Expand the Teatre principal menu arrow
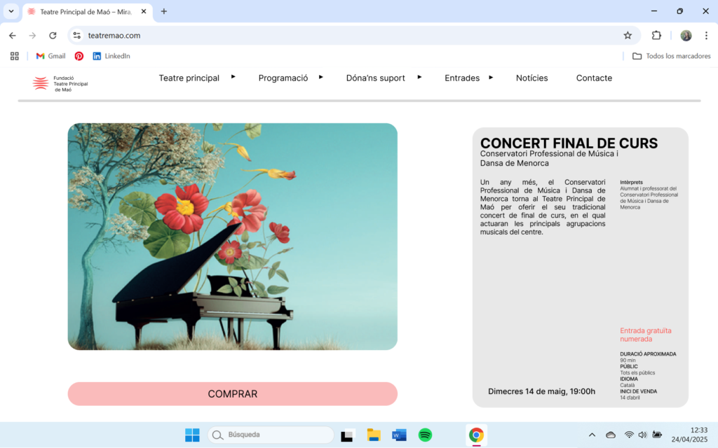Screen dimensions: 718x448 [233, 77]
